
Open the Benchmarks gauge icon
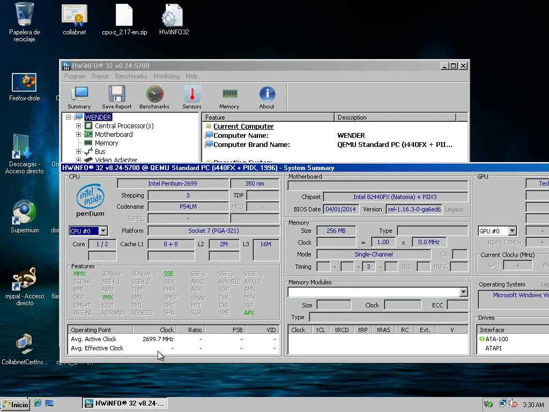coord(154,97)
